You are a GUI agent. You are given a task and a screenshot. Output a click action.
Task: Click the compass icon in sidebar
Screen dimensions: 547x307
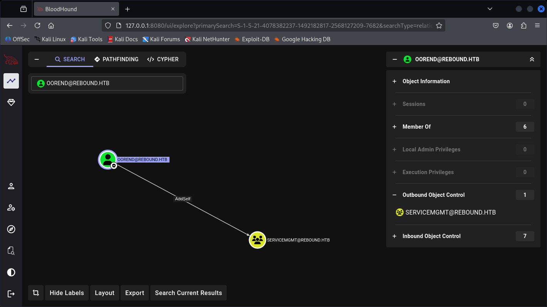(x=11, y=230)
